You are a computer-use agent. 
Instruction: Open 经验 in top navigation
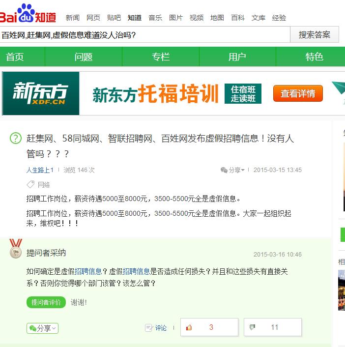279,18
